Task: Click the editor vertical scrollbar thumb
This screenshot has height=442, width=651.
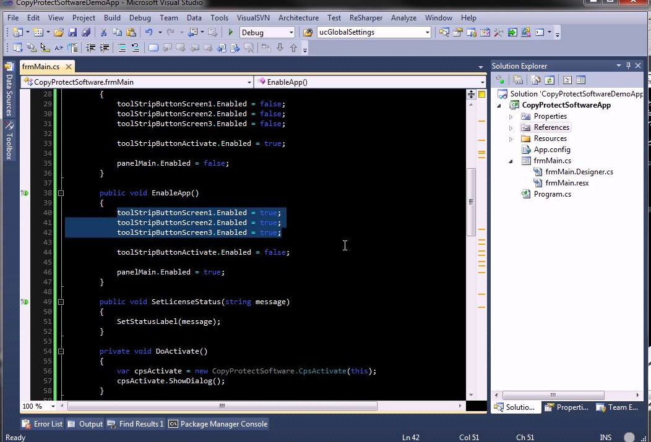Action: click(x=471, y=201)
